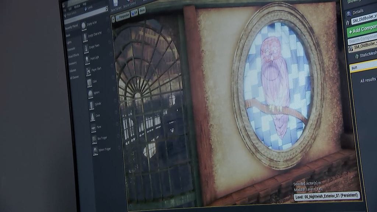Expand the Show flags dropdown
Screen dimensions: 377x212
coord(142,10)
